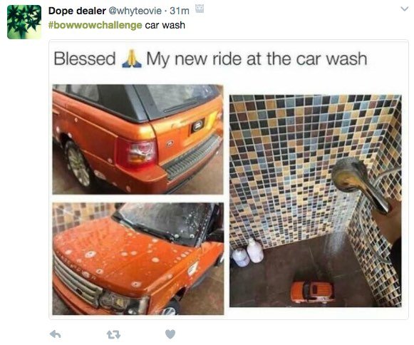The width and height of the screenshot is (414, 345).
Task: Open the orange car rear photo
Action: point(138,139)
